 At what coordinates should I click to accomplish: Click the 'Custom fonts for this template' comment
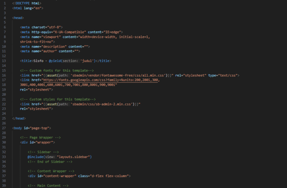[57, 71]
